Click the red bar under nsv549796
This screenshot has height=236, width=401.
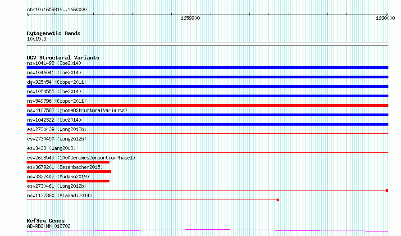(207, 105)
